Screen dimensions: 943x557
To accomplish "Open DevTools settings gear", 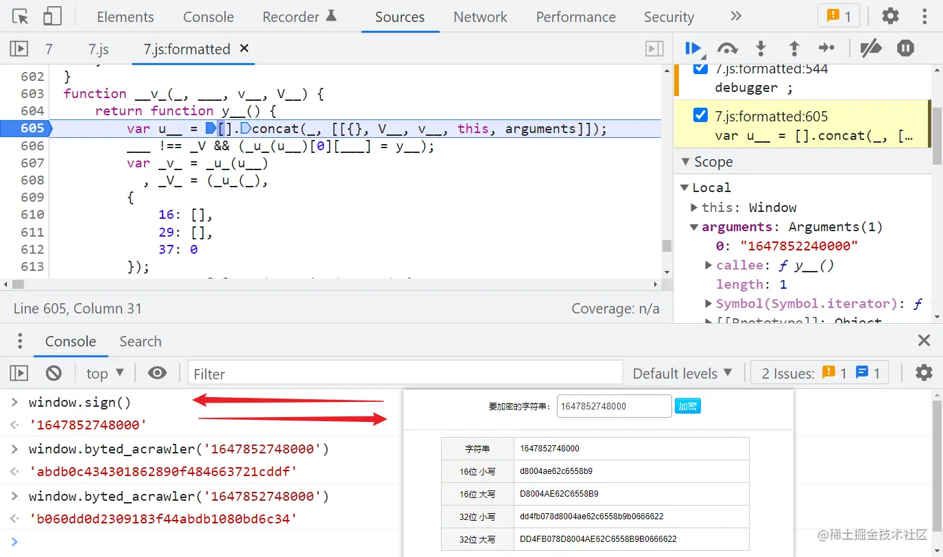I will pyautogui.click(x=890, y=16).
